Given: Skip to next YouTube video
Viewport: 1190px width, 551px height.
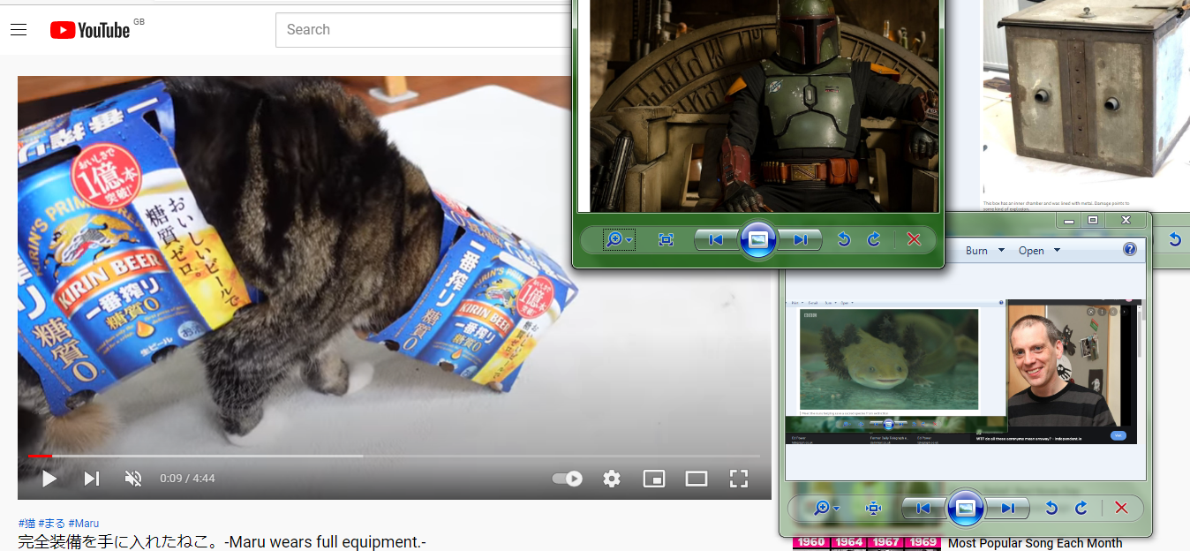Looking at the screenshot, I should pyautogui.click(x=91, y=479).
